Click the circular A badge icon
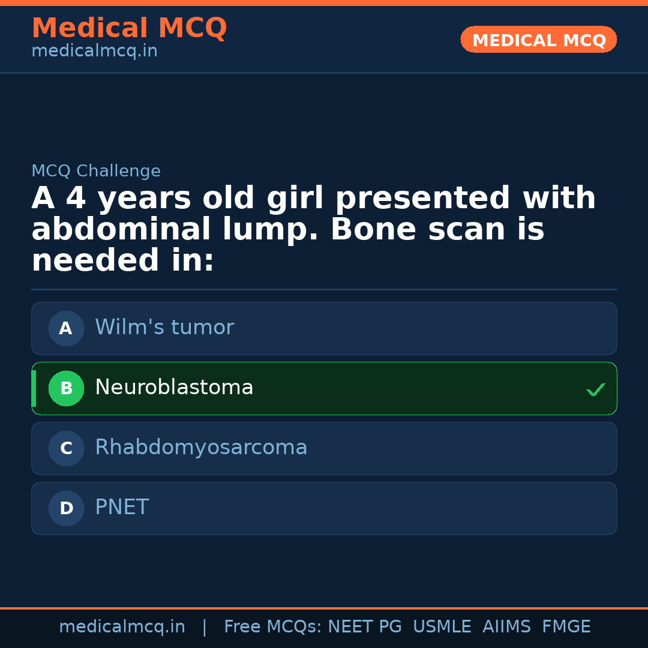The width and height of the screenshot is (648, 648). click(x=66, y=328)
